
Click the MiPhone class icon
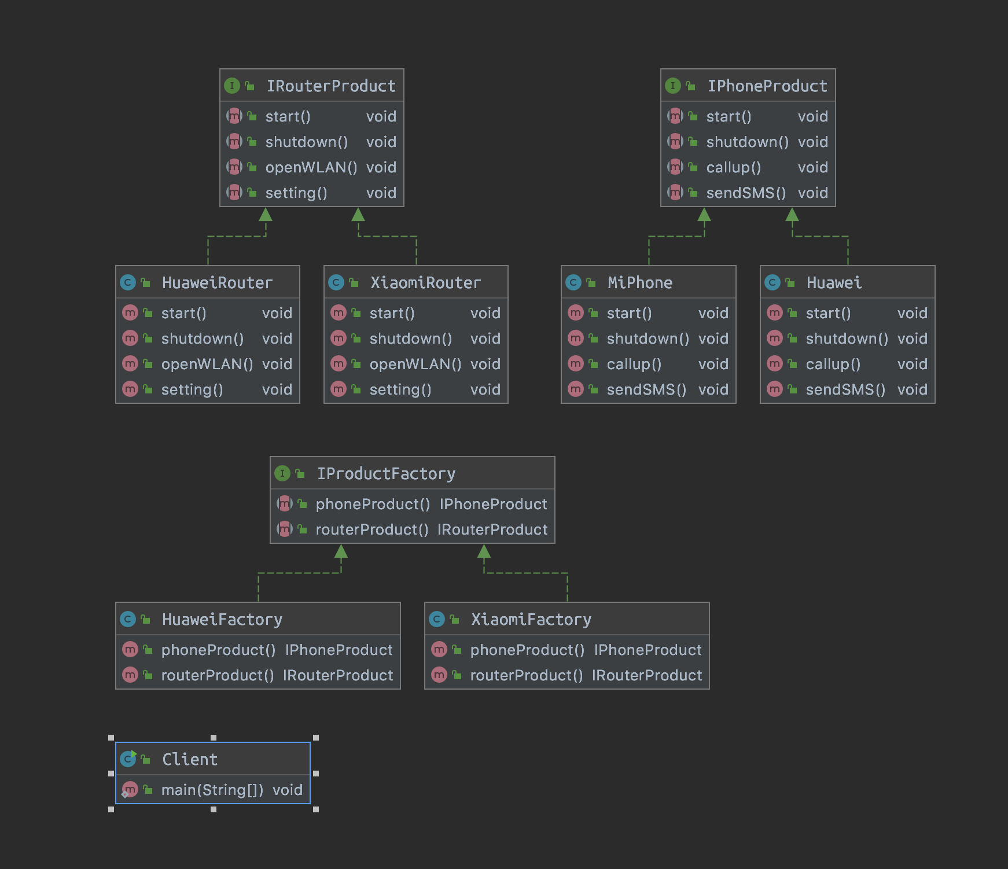tap(573, 282)
